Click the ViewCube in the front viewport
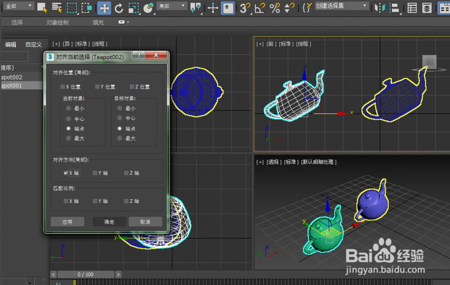 (430, 63)
